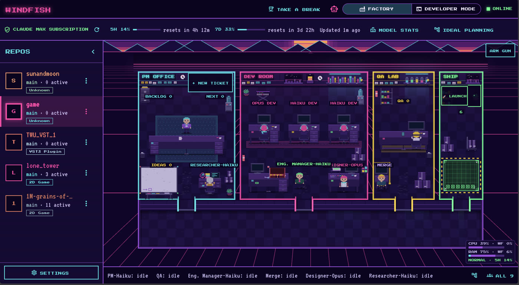The image size is (519, 285).
Task: Open options menu for 1M-grains-of repo
Action: 86,204
